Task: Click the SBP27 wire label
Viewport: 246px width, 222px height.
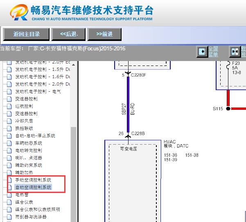Action: tap(124, 109)
